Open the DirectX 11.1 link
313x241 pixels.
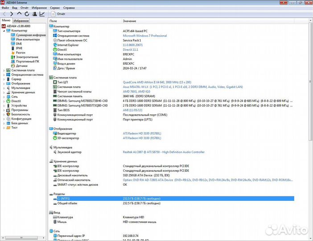pos(130,50)
